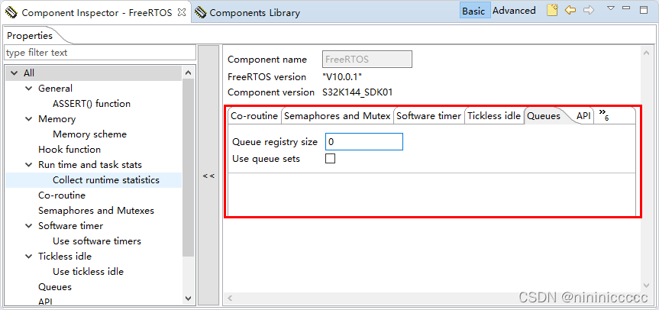659x310 pixels.
Task: Click the type filter text field
Action: click(100, 53)
